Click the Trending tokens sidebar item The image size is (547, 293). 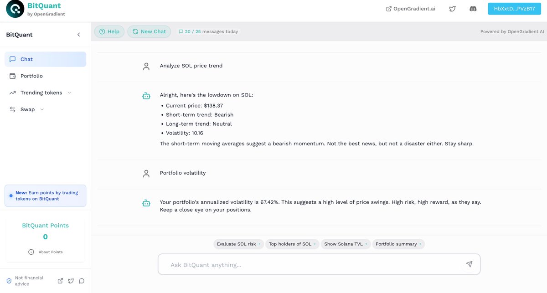pos(41,93)
